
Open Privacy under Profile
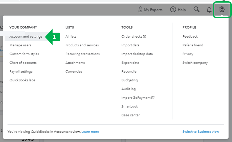point(188,54)
